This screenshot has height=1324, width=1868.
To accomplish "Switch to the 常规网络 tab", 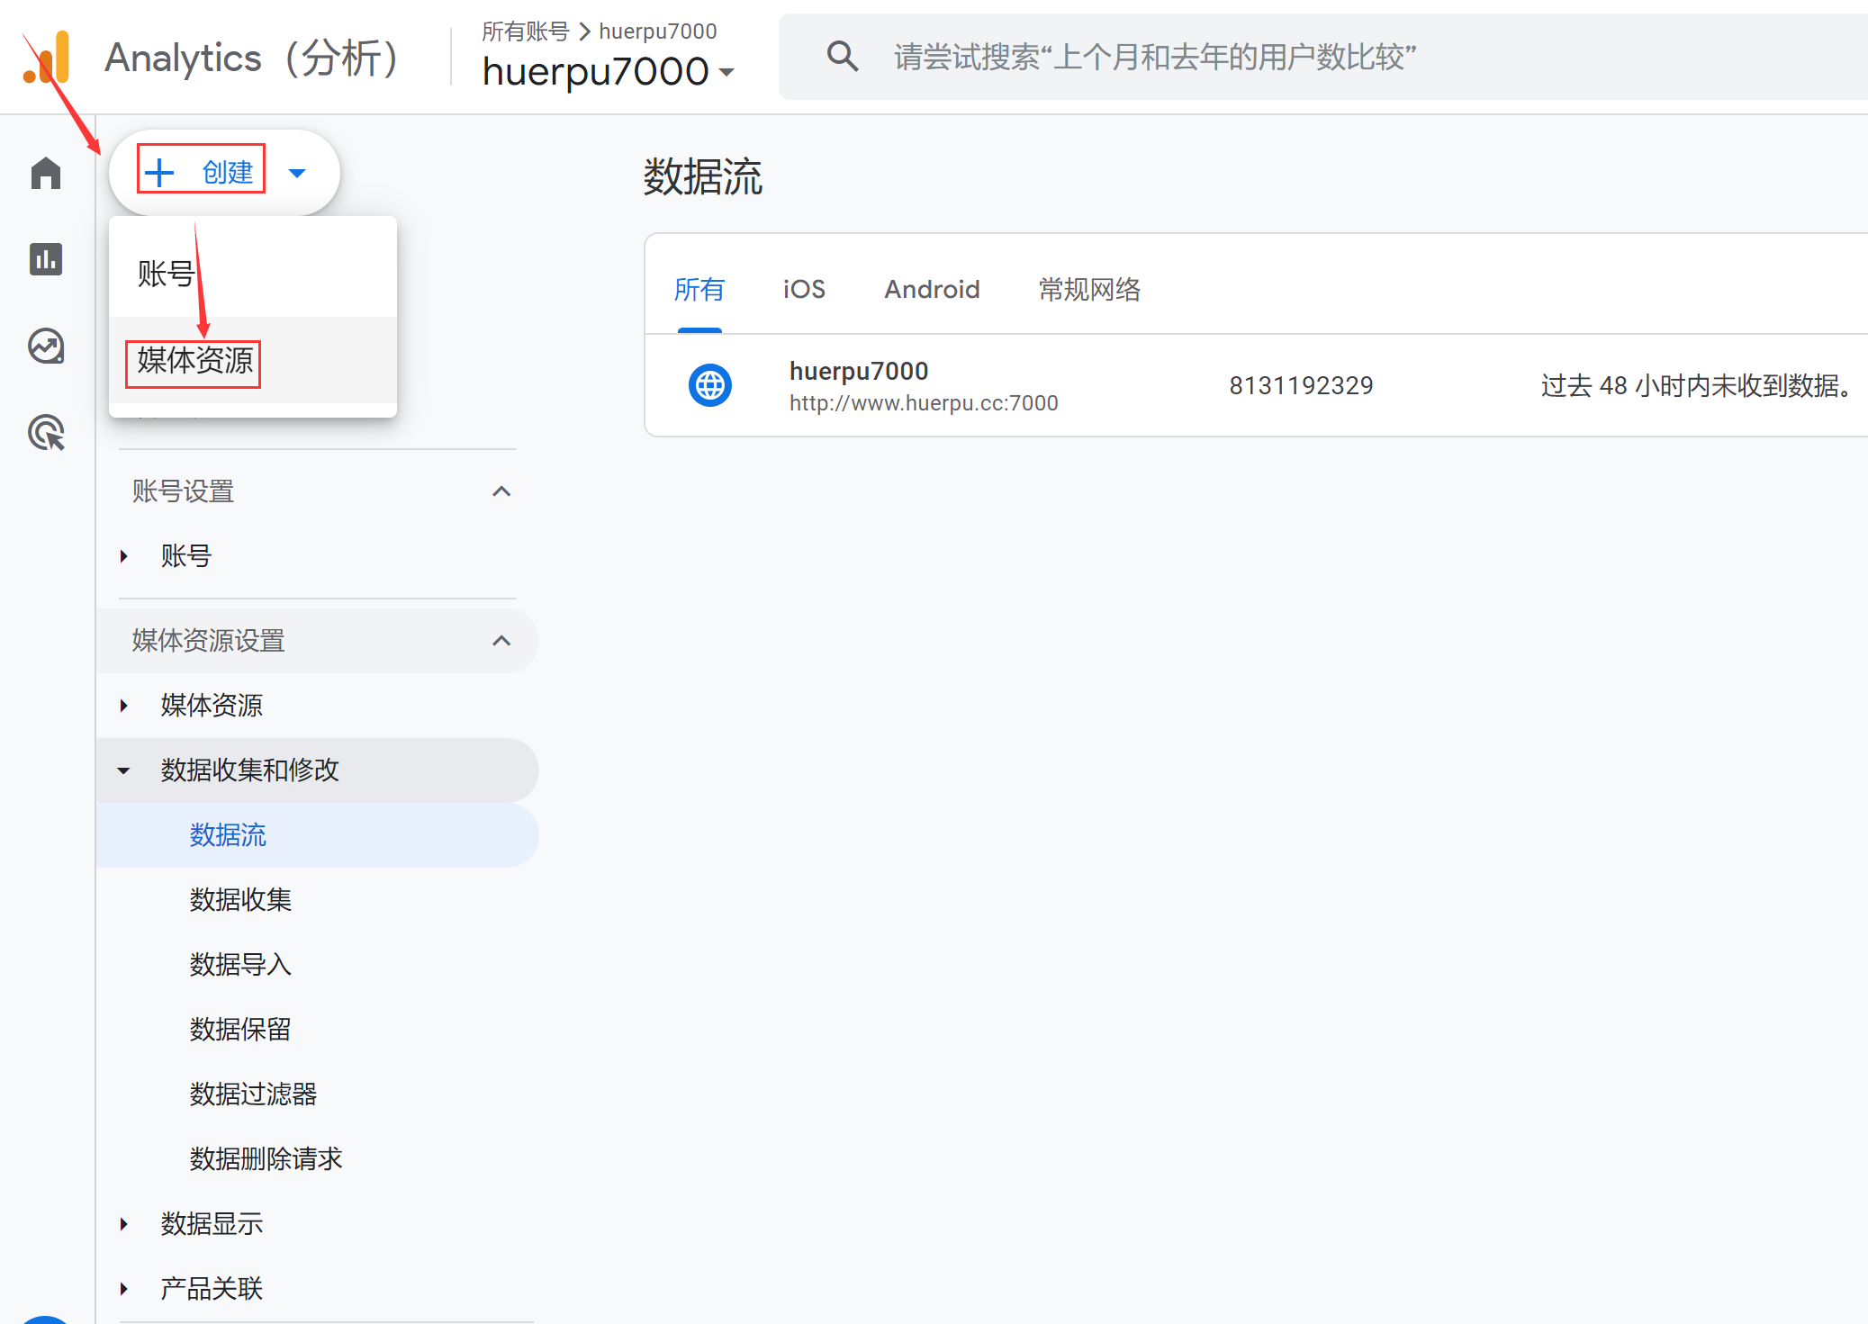I will pyautogui.click(x=1089, y=289).
